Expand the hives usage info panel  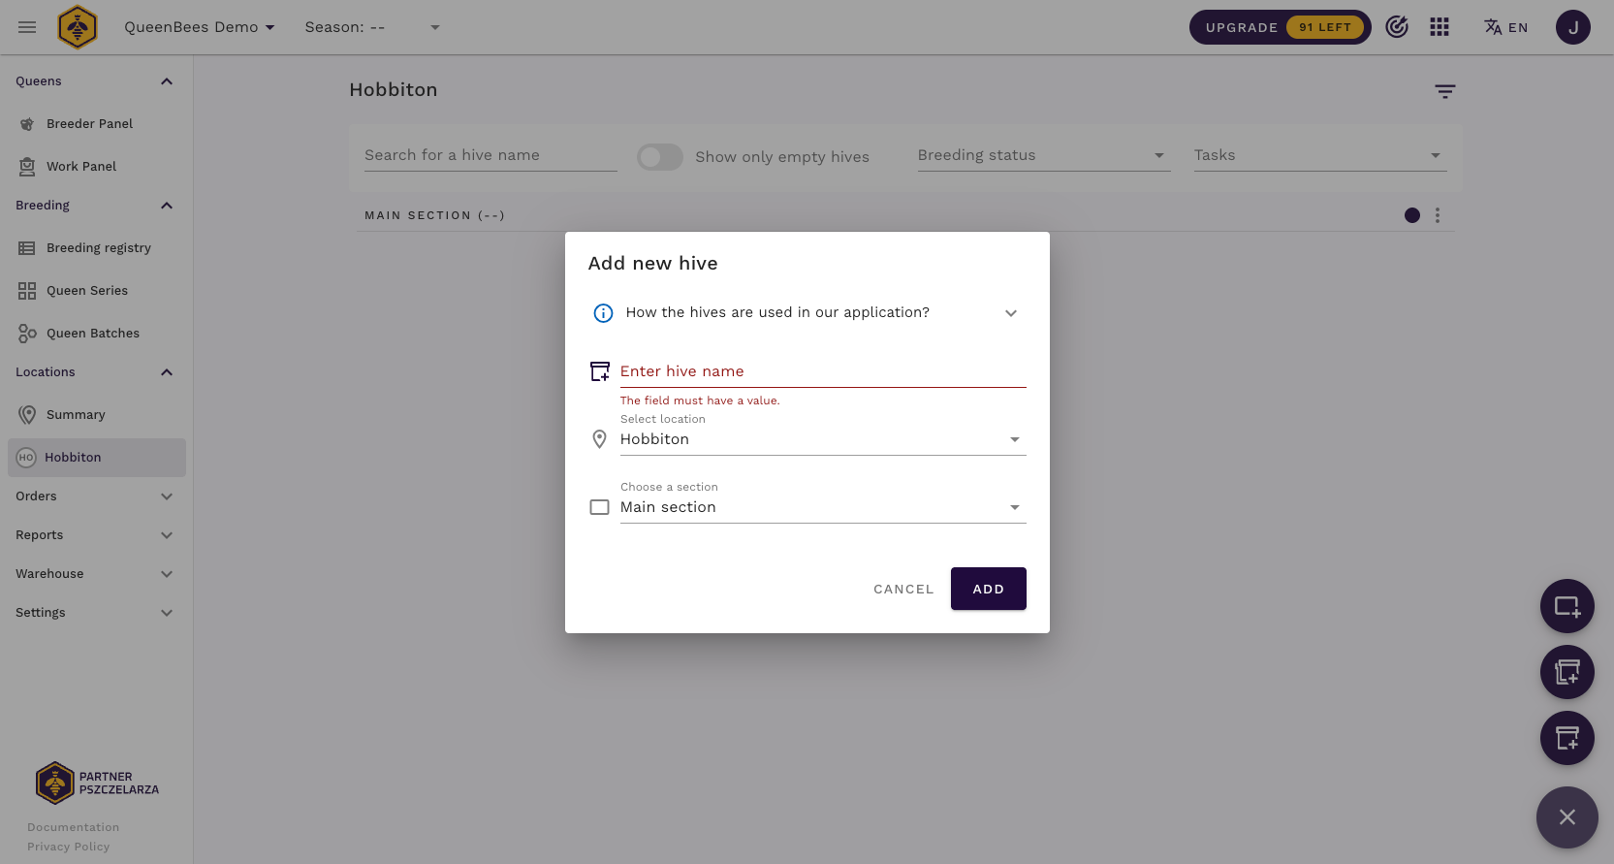1011,313
